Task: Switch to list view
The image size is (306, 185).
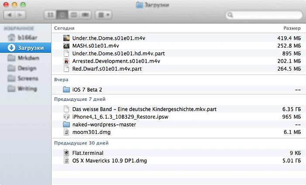Action: (x=62, y=15)
